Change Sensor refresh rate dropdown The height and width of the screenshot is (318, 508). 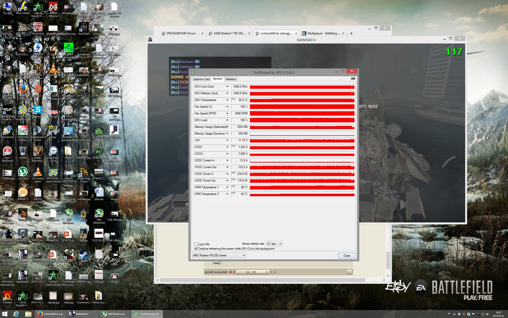tap(274, 244)
